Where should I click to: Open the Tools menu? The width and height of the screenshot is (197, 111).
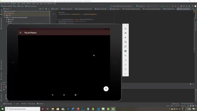click(41, 3)
